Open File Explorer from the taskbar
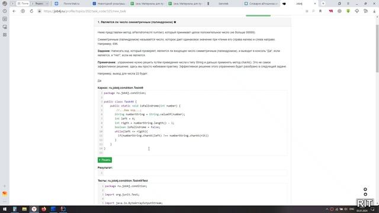Image resolution: width=379 pixels, height=213 pixels. pos(24,209)
